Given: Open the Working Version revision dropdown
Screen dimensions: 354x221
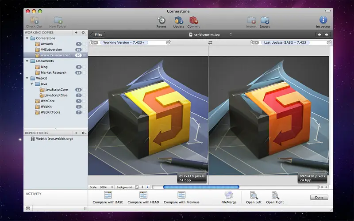Looking at the screenshot, I should point(94,42).
